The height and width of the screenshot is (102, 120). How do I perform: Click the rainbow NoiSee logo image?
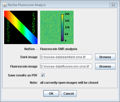point(21,27)
